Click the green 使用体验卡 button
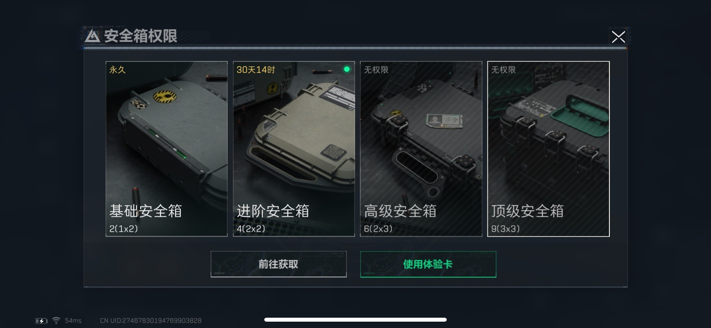 (428, 264)
